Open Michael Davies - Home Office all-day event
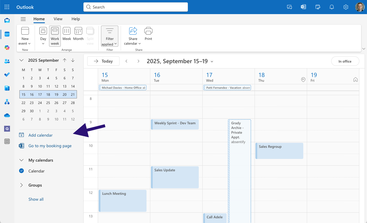The width and height of the screenshot is (367, 223). coord(122,88)
